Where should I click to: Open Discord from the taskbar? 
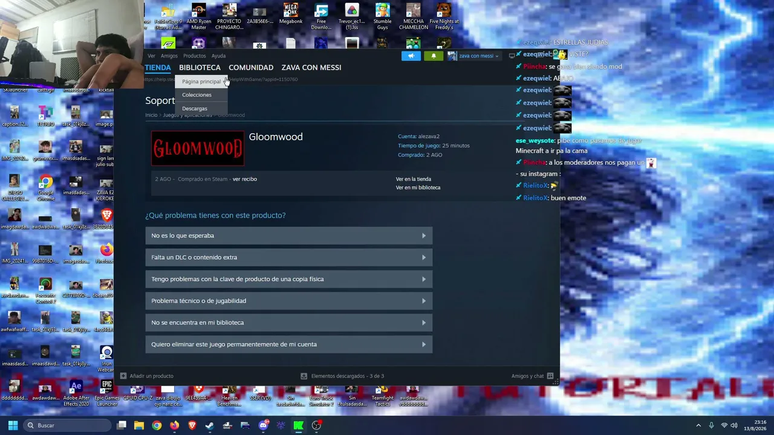tap(263, 425)
